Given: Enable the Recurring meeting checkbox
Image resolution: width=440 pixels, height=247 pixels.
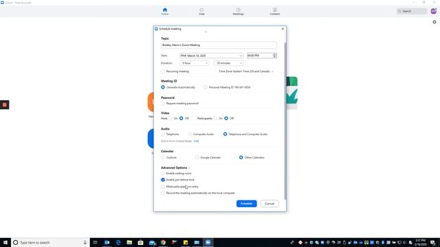Looking at the screenshot, I should click(x=163, y=71).
